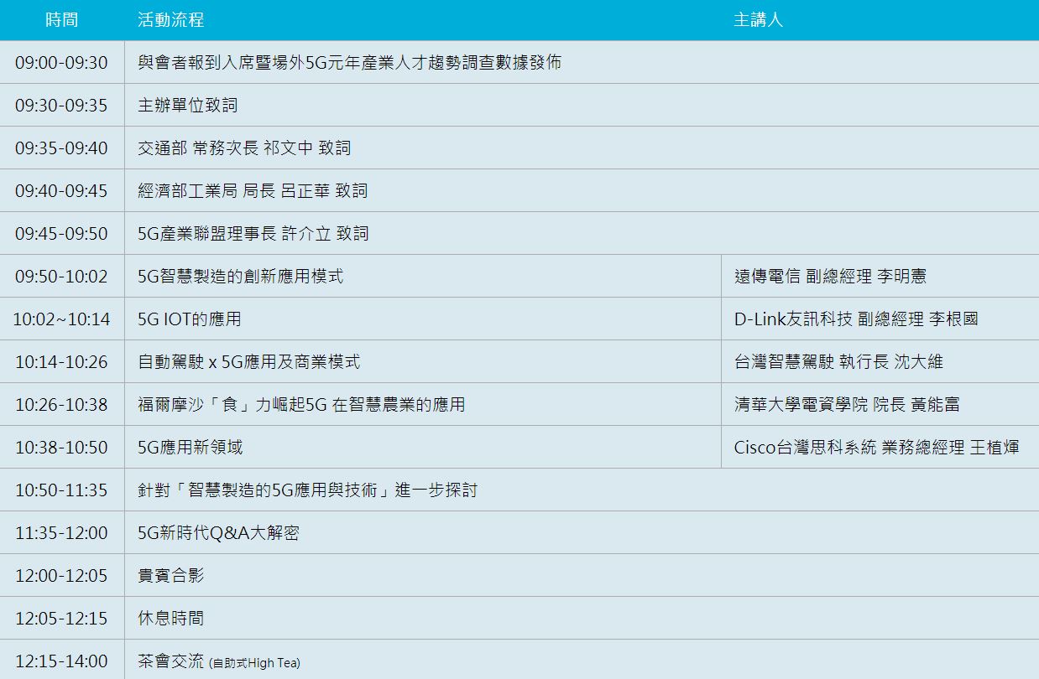This screenshot has height=679, width=1039.
Task: Click the 主講人 column header
Action: point(758,20)
